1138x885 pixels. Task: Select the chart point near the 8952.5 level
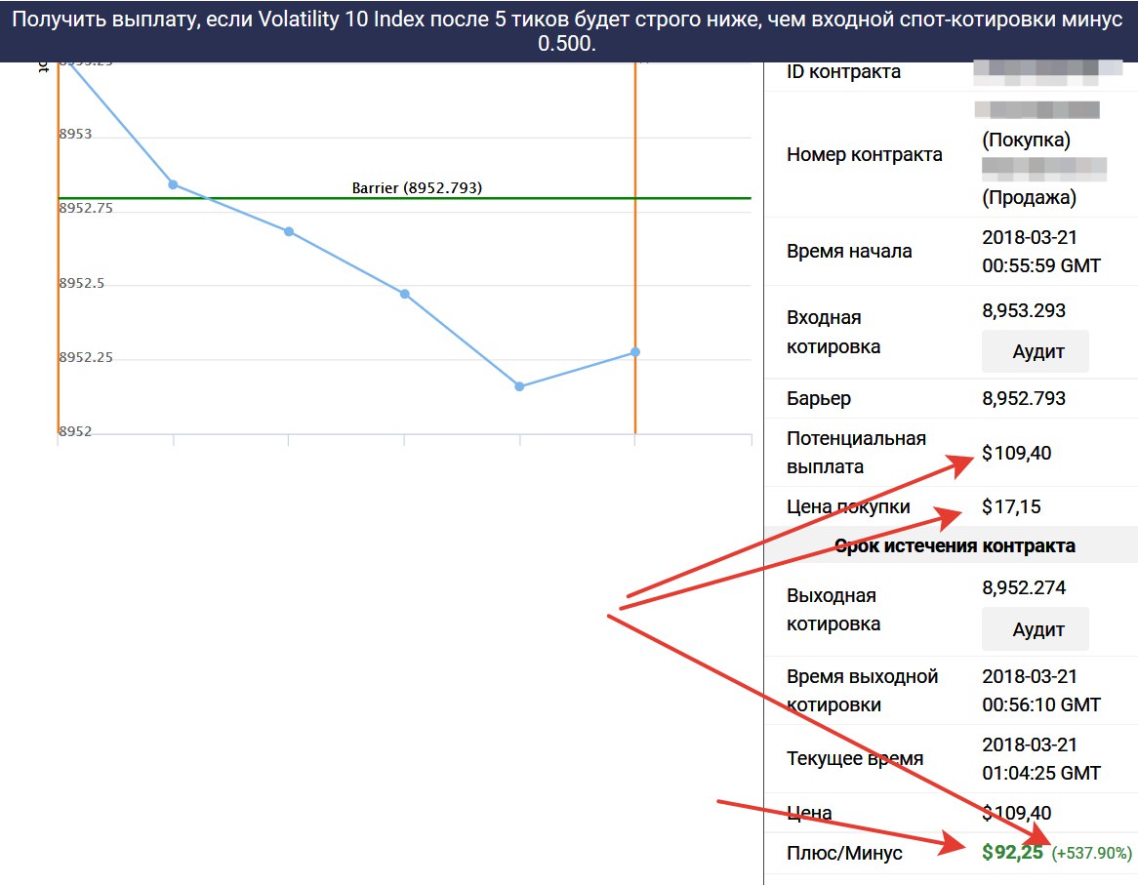[405, 294]
